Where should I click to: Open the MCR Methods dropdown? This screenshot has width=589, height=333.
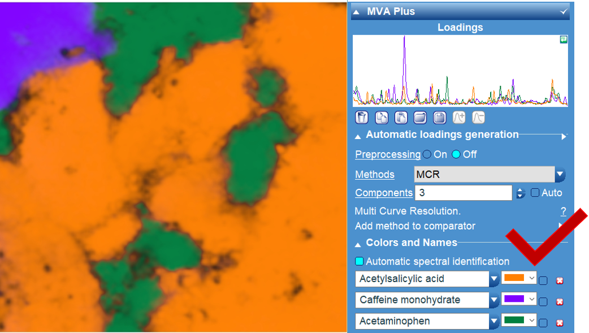point(560,175)
